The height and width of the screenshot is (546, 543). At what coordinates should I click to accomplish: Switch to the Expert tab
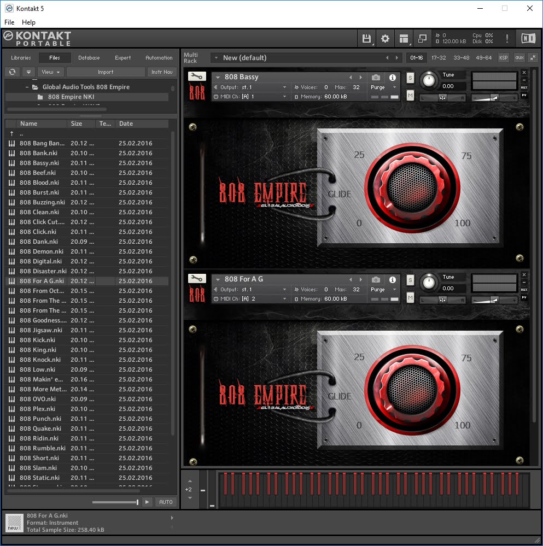[123, 58]
